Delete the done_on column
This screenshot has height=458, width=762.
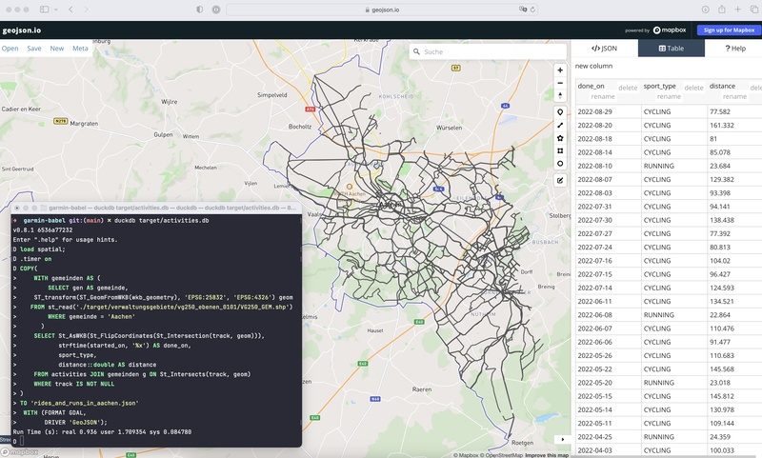pyautogui.click(x=628, y=88)
